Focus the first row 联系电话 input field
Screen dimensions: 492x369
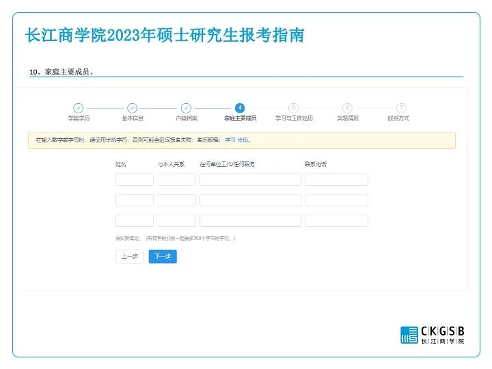(336, 180)
